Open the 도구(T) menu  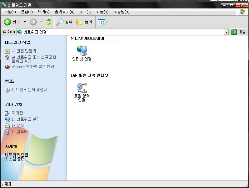click(x=85, y=12)
